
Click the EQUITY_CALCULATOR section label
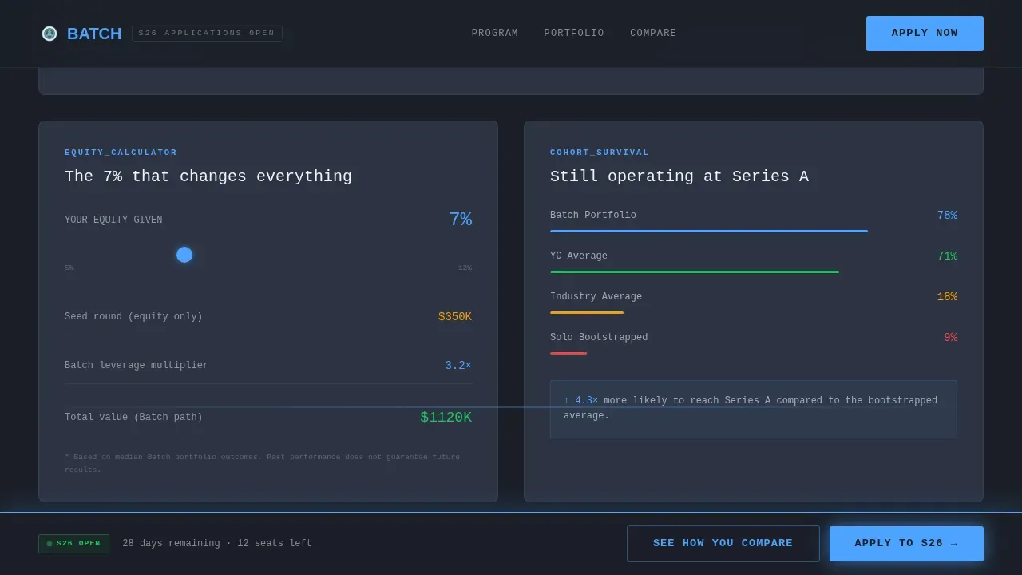(121, 153)
